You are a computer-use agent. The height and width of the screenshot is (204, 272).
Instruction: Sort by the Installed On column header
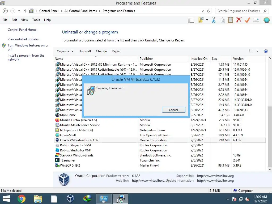point(199,59)
